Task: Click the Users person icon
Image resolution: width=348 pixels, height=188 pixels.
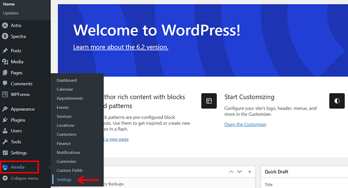Action: point(5,131)
